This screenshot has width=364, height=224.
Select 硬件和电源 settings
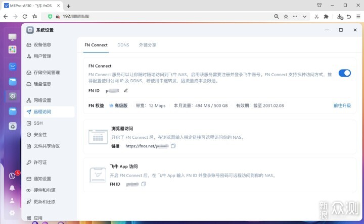coord(49,190)
